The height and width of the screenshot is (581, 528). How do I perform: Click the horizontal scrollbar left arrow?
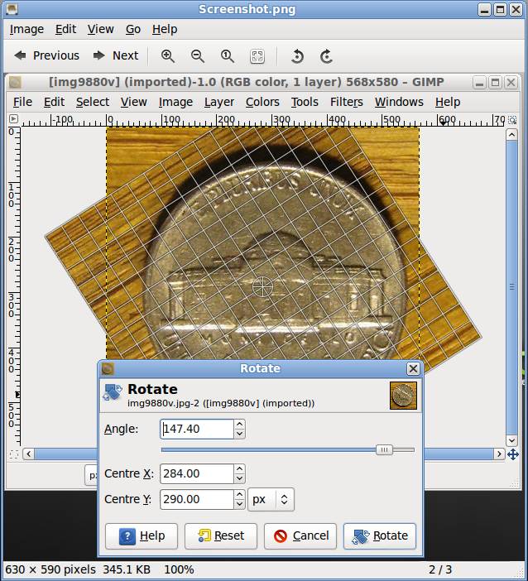pos(28,454)
